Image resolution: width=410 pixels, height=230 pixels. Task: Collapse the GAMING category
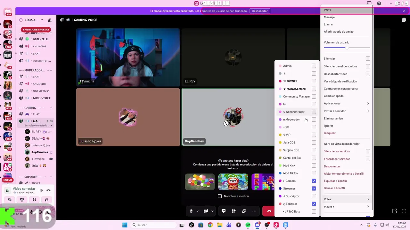click(31, 108)
